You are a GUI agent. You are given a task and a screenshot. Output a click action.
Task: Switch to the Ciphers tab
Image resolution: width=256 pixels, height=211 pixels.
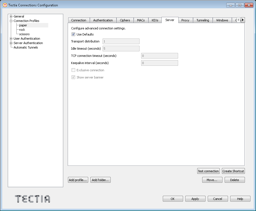click(x=125, y=20)
